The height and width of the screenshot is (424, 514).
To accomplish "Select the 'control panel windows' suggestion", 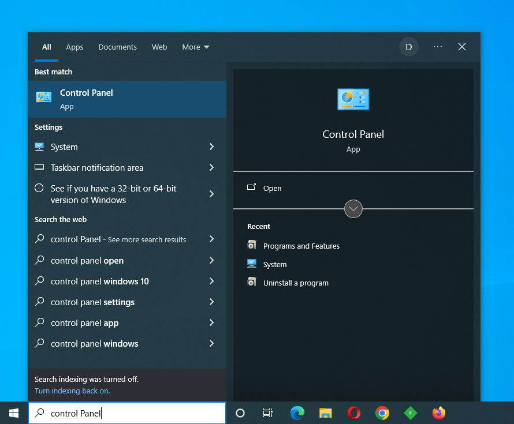I will point(94,343).
